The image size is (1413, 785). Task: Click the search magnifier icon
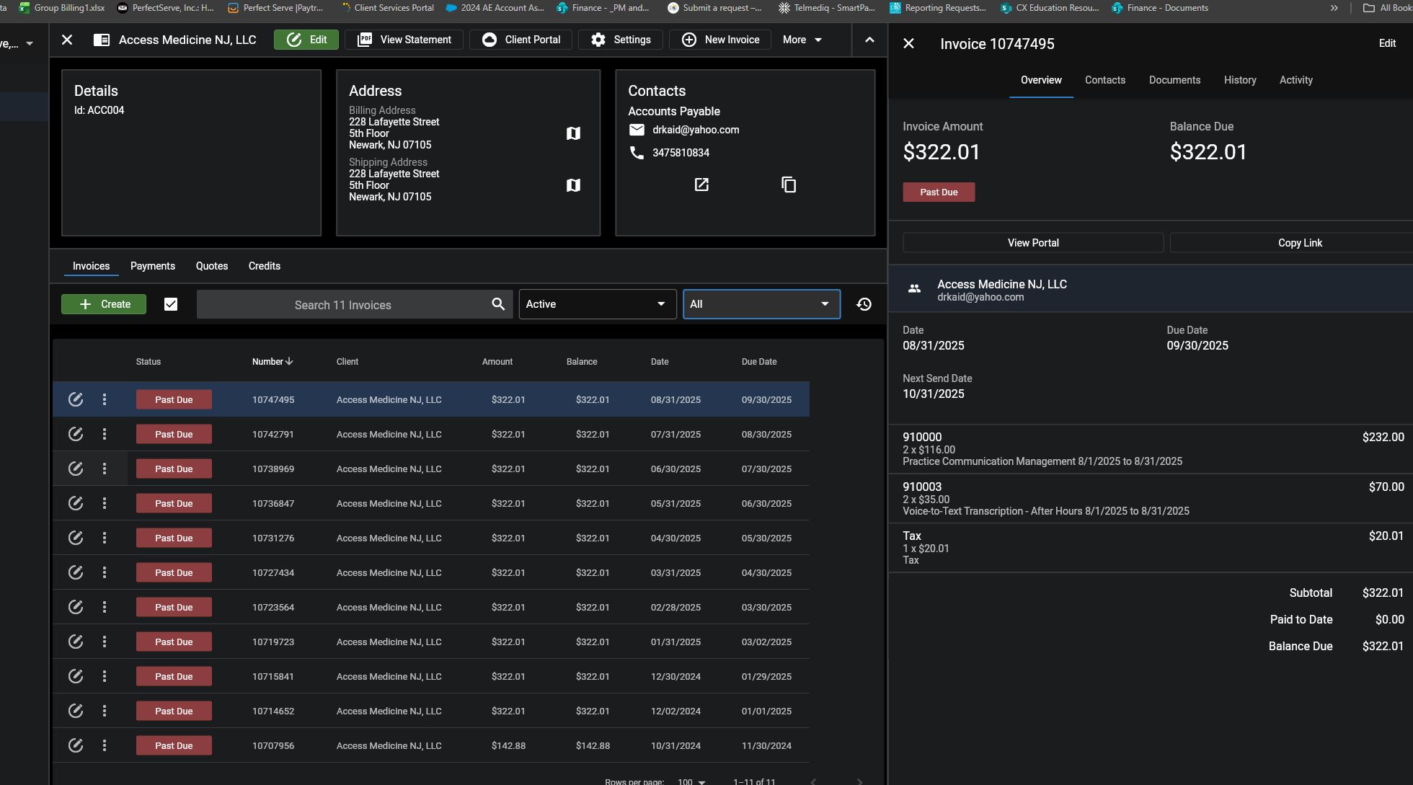point(498,304)
